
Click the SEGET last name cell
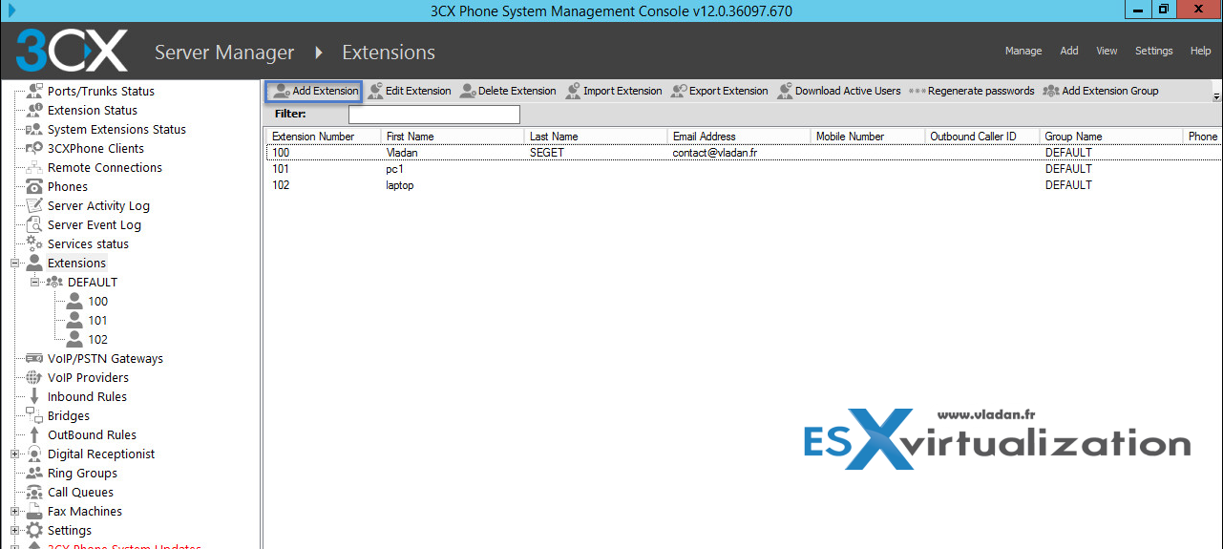546,153
